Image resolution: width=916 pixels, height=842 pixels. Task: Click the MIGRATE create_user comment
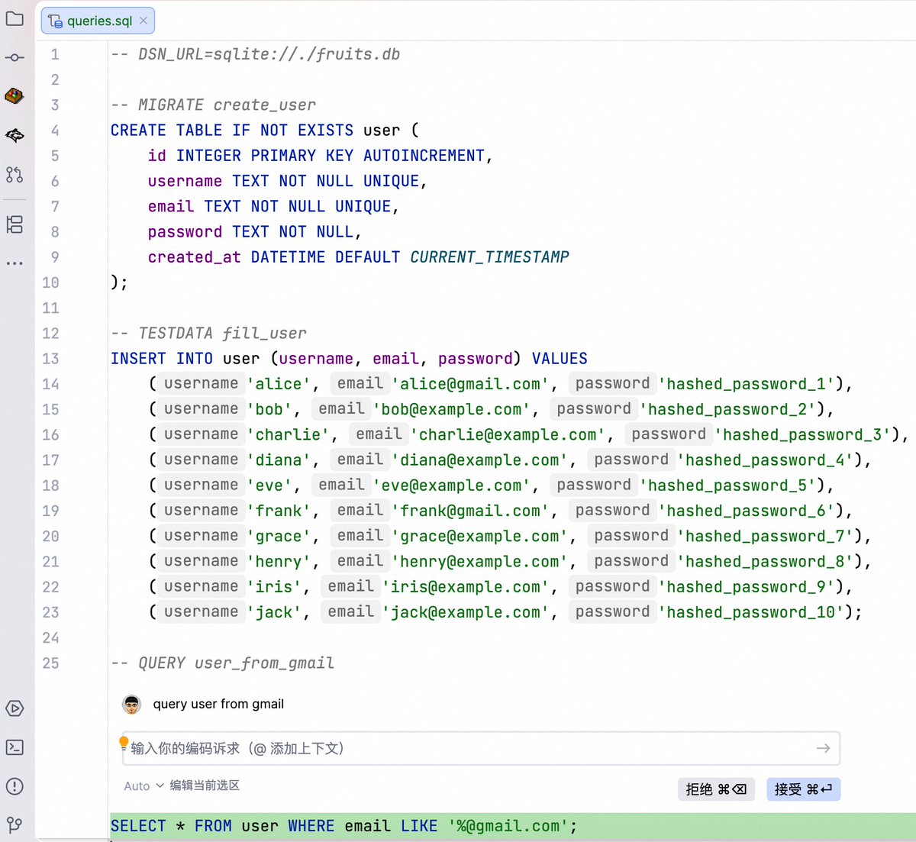pyautogui.click(x=213, y=105)
